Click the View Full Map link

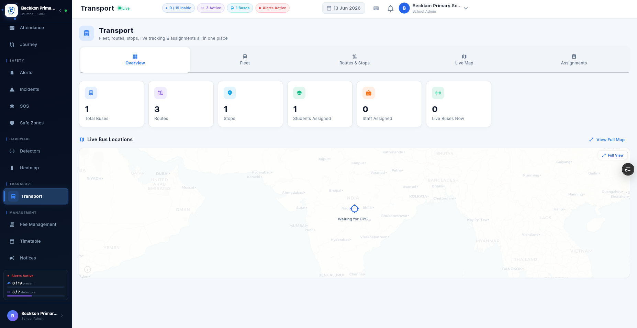click(607, 140)
